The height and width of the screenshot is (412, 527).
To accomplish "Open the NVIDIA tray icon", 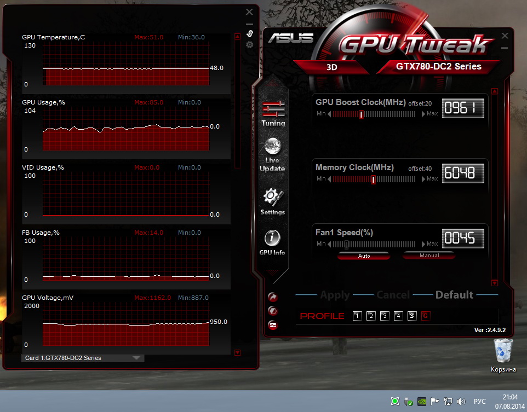I will tap(421, 401).
